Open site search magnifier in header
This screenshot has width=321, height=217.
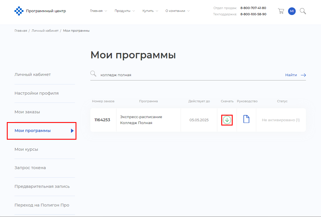point(303,11)
